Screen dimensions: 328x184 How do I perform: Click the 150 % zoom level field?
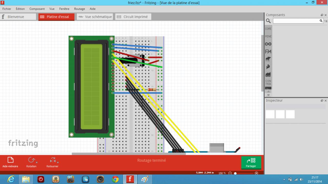222,173
